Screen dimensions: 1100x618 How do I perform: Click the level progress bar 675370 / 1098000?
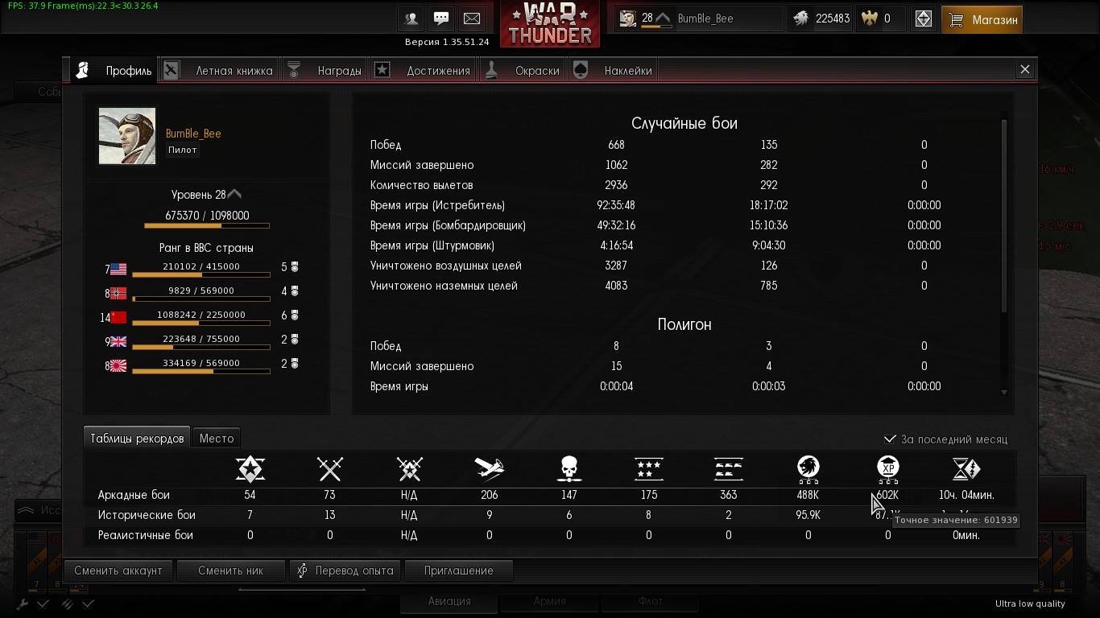point(207,226)
